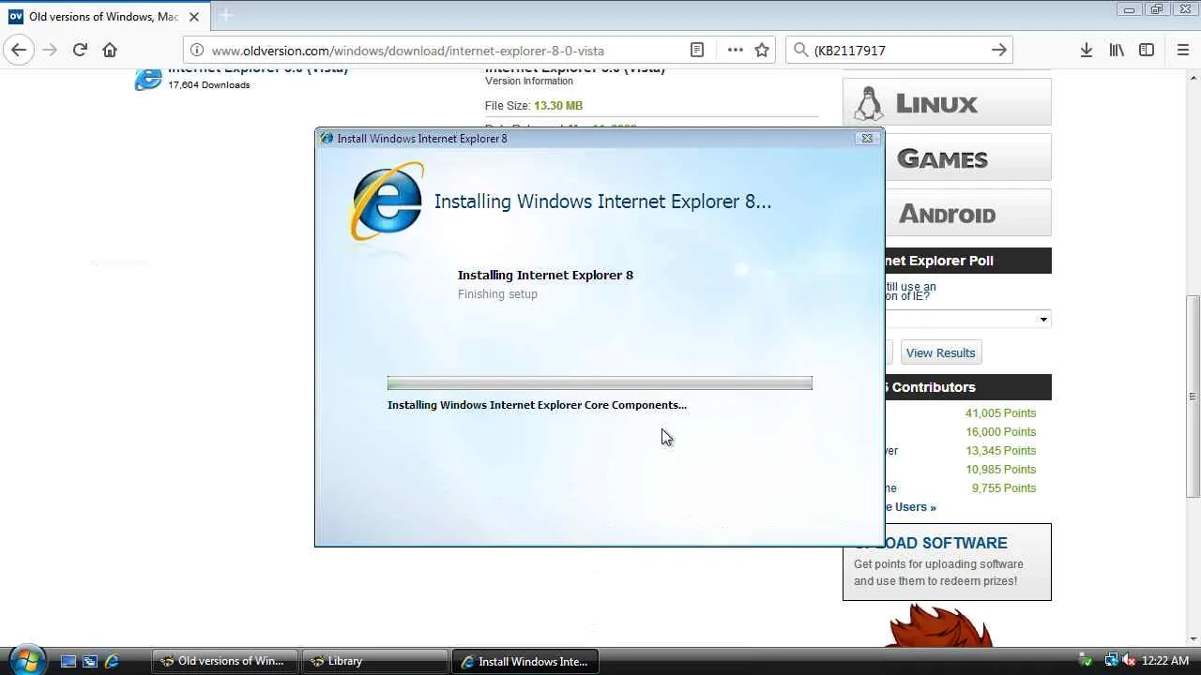Click the 41,005 Points contributor entry

1000,413
